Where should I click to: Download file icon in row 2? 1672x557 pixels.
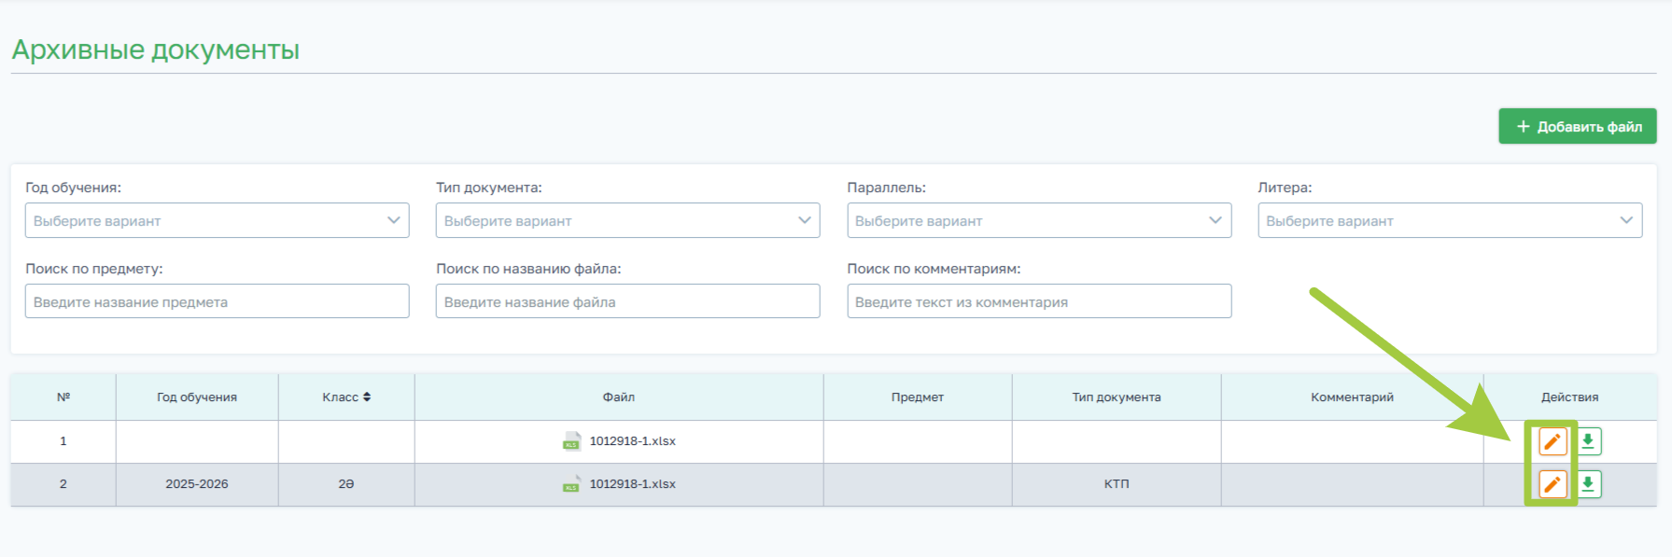1587,484
